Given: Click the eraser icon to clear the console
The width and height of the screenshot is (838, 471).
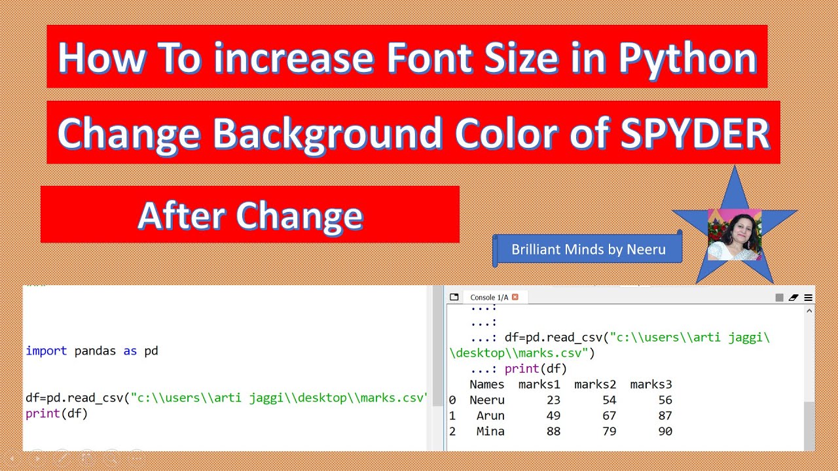Looking at the screenshot, I should pyautogui.click(x=793, y=298).
